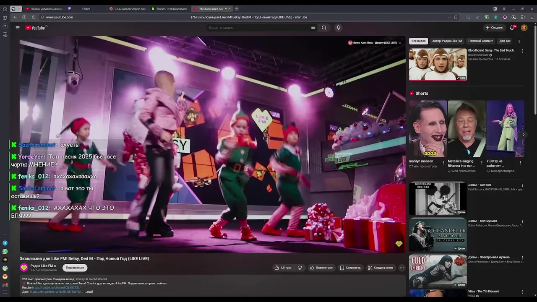Open the account avatar menu
This screenshot has width=537, height=302.
(524, 28)
